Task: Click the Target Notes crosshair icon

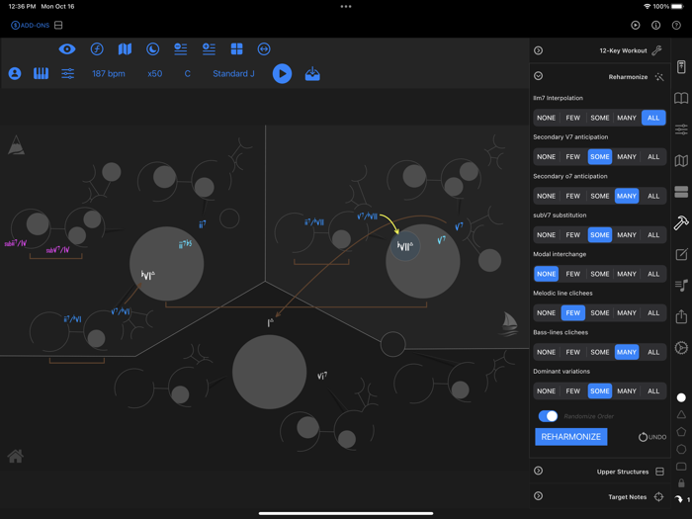Action: coord(659,497)
